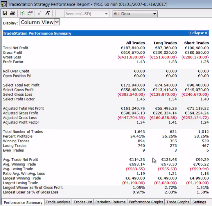Open the Account (USD) dropdown

(x=87, y=14)
